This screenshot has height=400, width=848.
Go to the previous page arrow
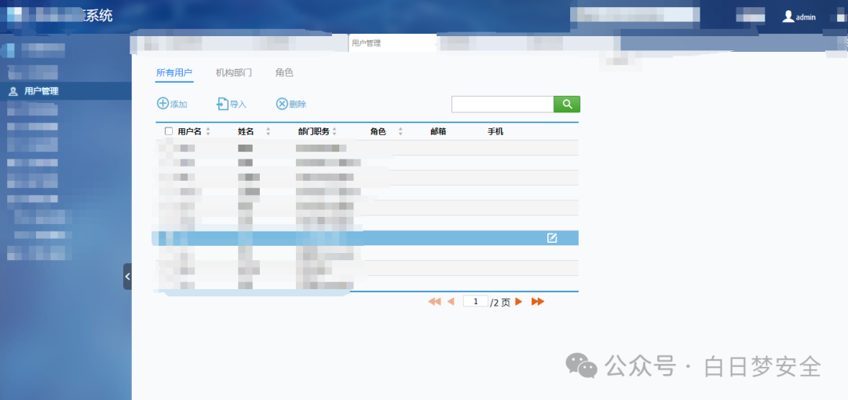451,302
